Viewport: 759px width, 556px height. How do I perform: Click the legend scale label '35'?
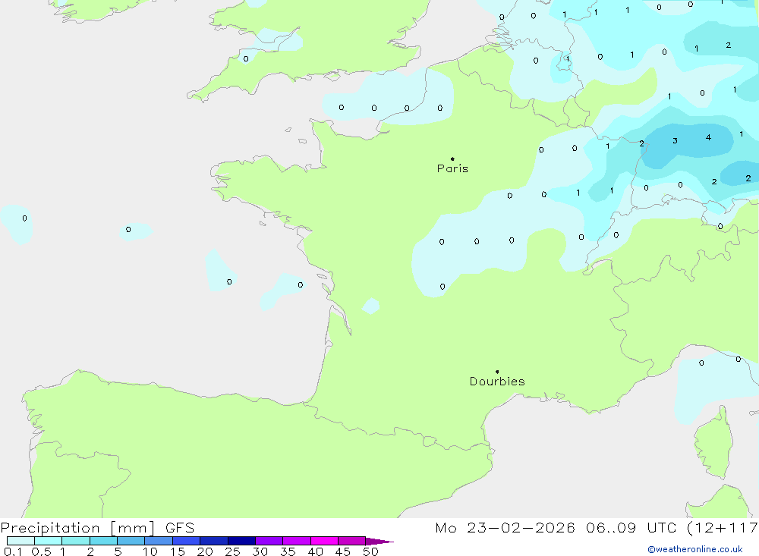pos(288,551)
